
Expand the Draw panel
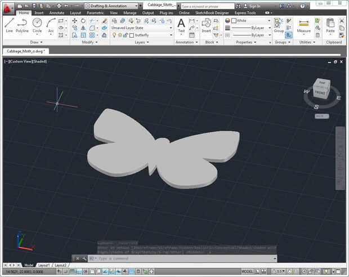point(37,42)
